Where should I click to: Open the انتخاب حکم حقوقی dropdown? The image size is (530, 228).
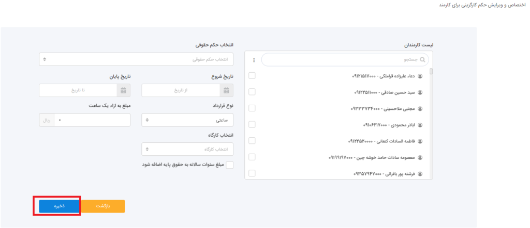coord(136,59)
